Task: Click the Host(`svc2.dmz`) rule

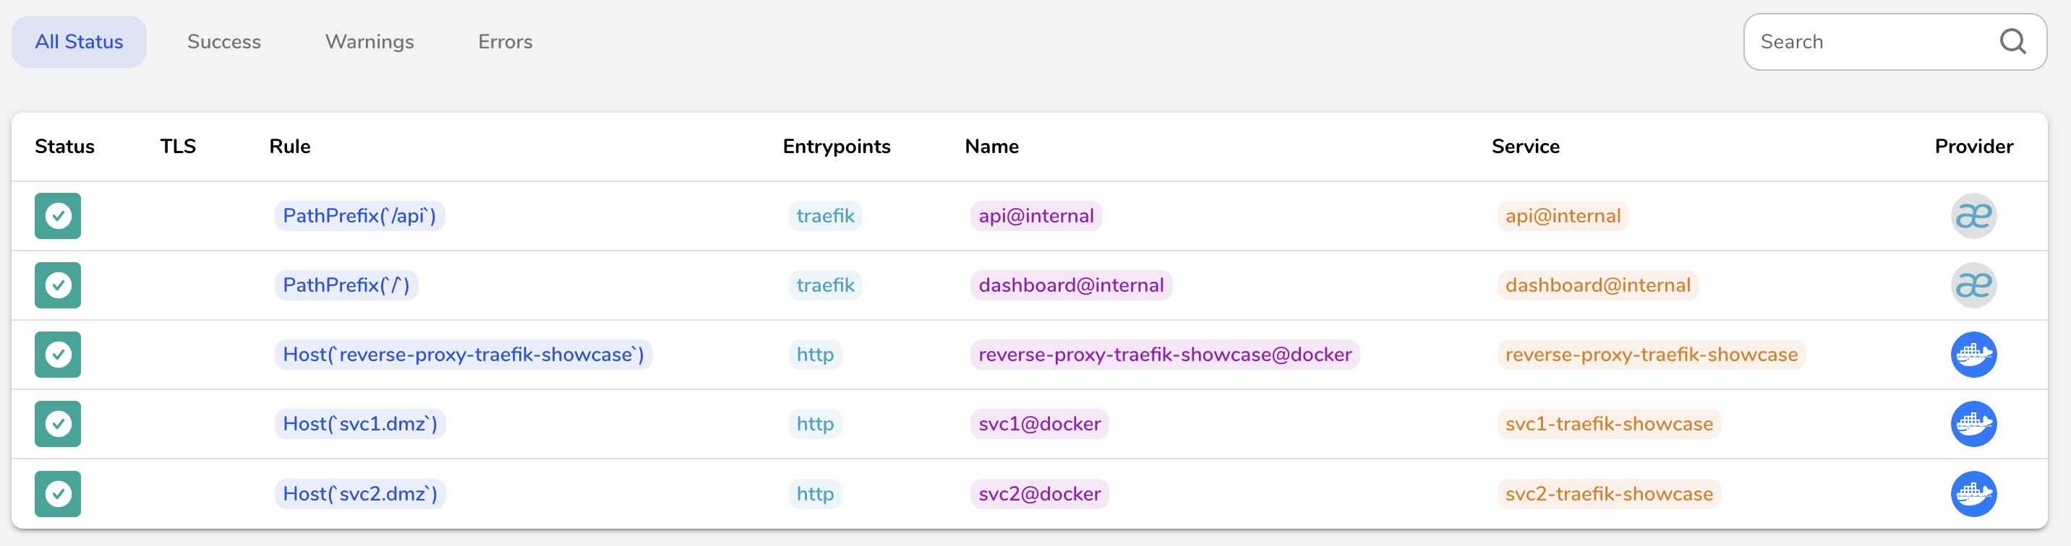Action: pyautogui.click(x=360, y=494)
